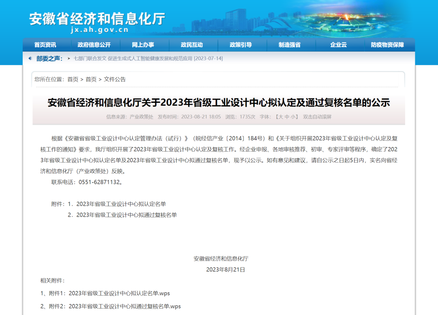Image resolution: width=438 pixels, height=315 pixels.
Task: Select 防疫物资保障 in the navigation bar
Action: pyautogui.click(x=387, y=45)
